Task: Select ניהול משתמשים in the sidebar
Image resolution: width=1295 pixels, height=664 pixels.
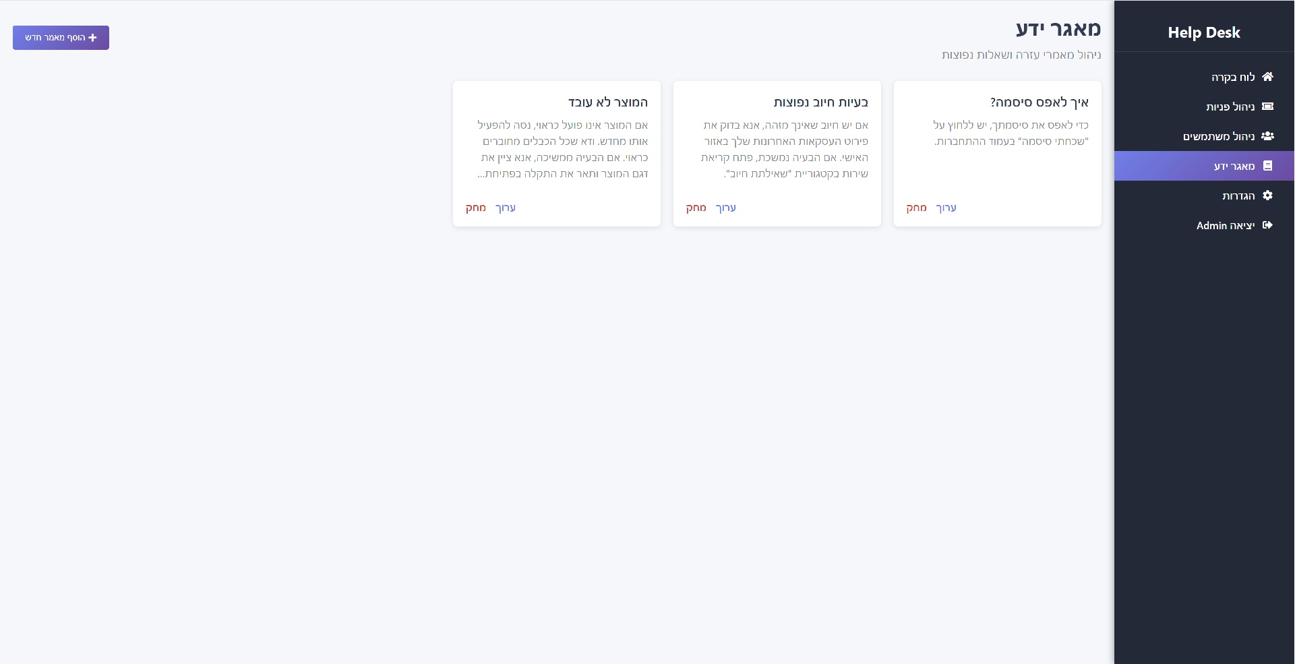Action: 1219,136
